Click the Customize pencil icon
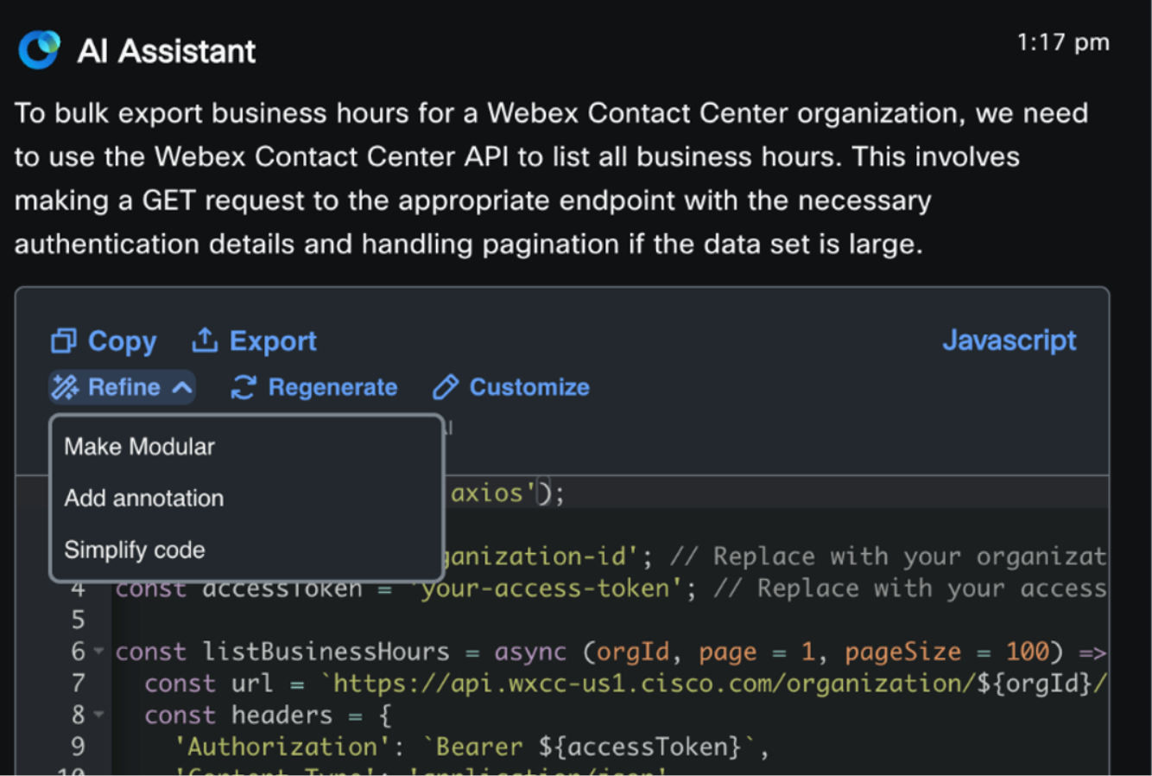The width and height of the screenshot is (1152, 776). (446, 387)
